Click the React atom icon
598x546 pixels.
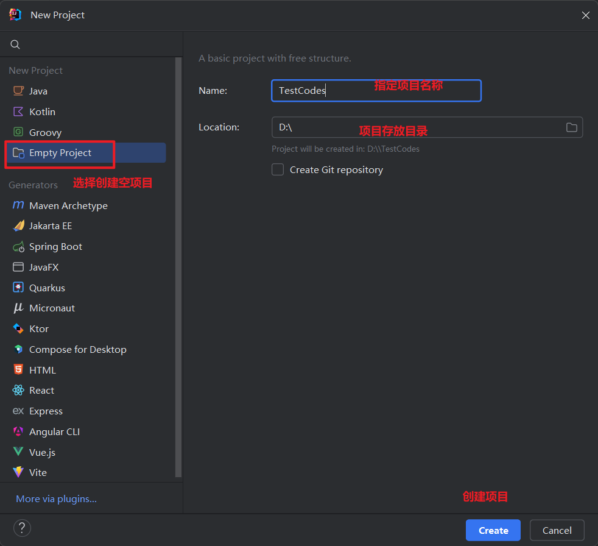(18, 390)
